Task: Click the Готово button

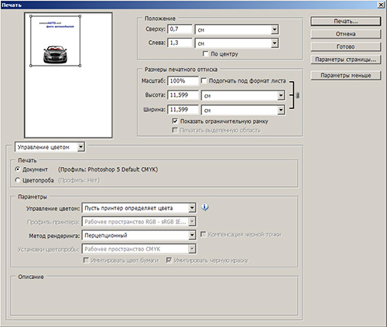Action: pos(346,46)
